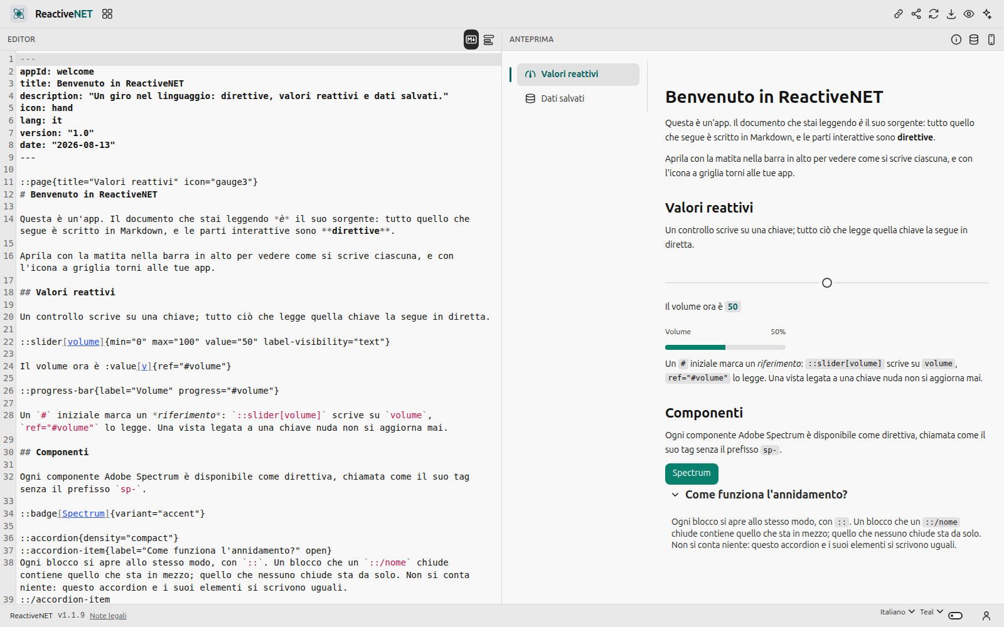Image resolution: width=1004 pixels, height=627 pixels.
Task: Click the database icon beside Dati salvati
Action: tap(530, 98)
